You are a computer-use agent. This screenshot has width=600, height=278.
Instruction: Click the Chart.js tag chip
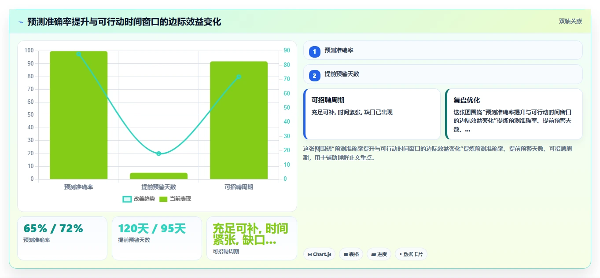click(320, 254)
